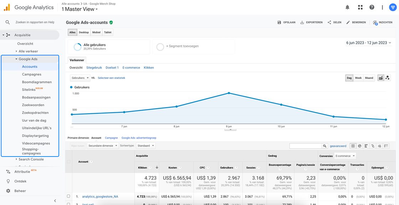The height and width of the screenshot is (205, 399).
Task: Open the analytics_googlestore_NA account link
Action: pos(100,196)
